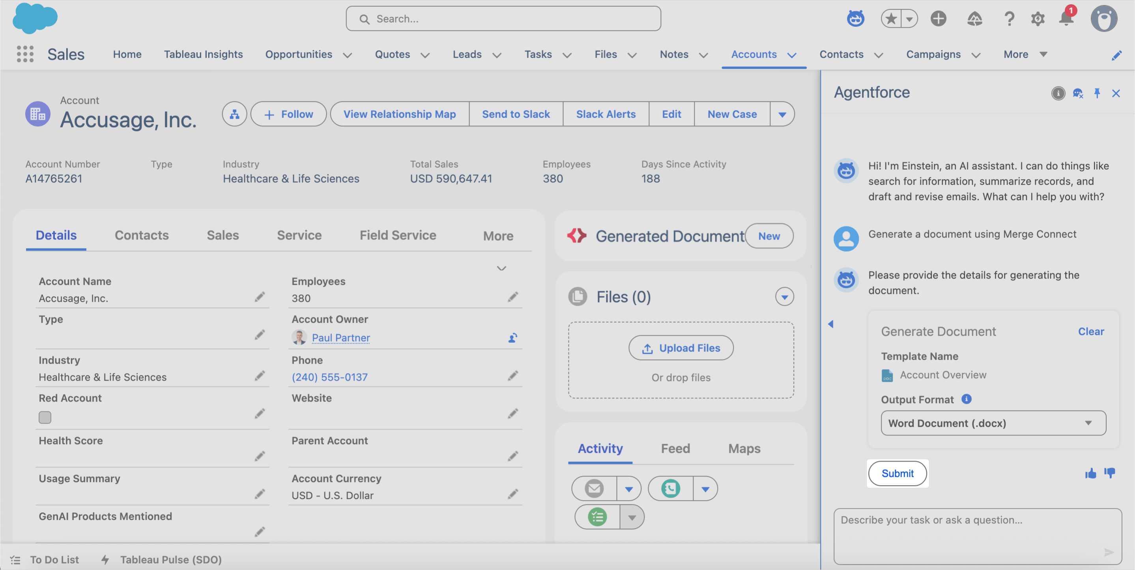1135x570 pixels.
Task: Open the Output Format dropdown
Action: (993, 423)
